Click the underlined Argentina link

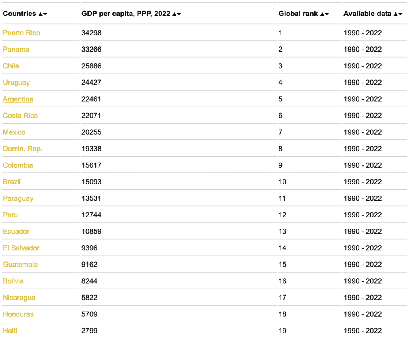[x=18, y=99]
